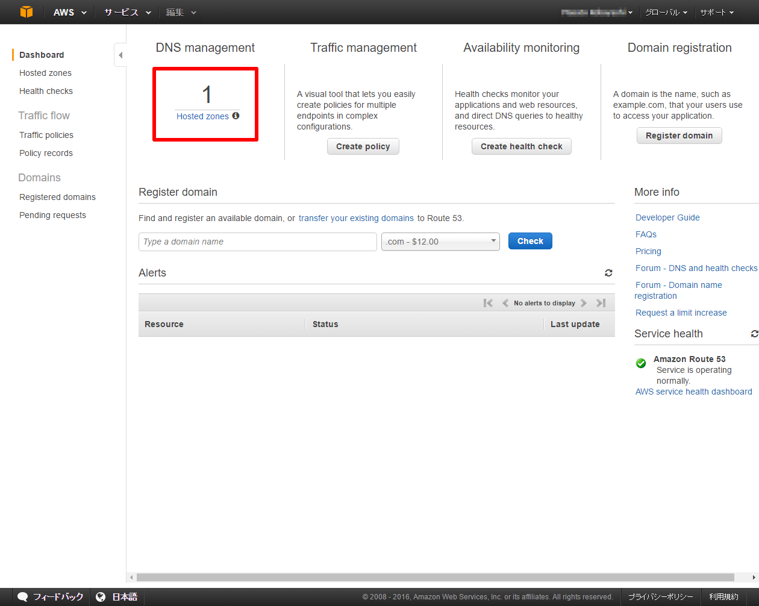This screenshot has width=759, height=606.
Task: Open Traffic policies in the sidebar
Action: [46, 135]
